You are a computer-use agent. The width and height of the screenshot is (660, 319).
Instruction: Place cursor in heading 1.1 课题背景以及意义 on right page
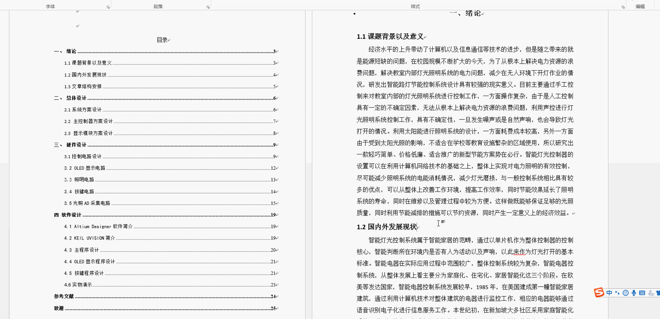(x=390, y=37)
